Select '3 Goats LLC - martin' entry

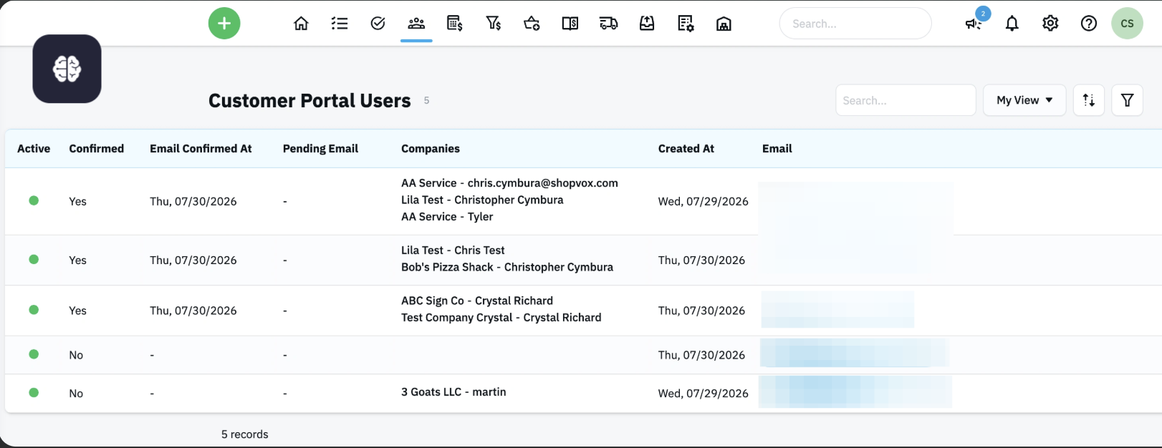tap(453, 392)
